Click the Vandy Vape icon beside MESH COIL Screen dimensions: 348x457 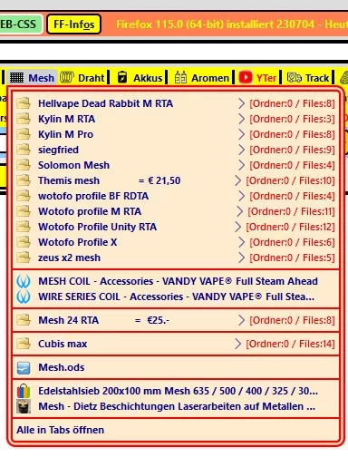point(24,281)
